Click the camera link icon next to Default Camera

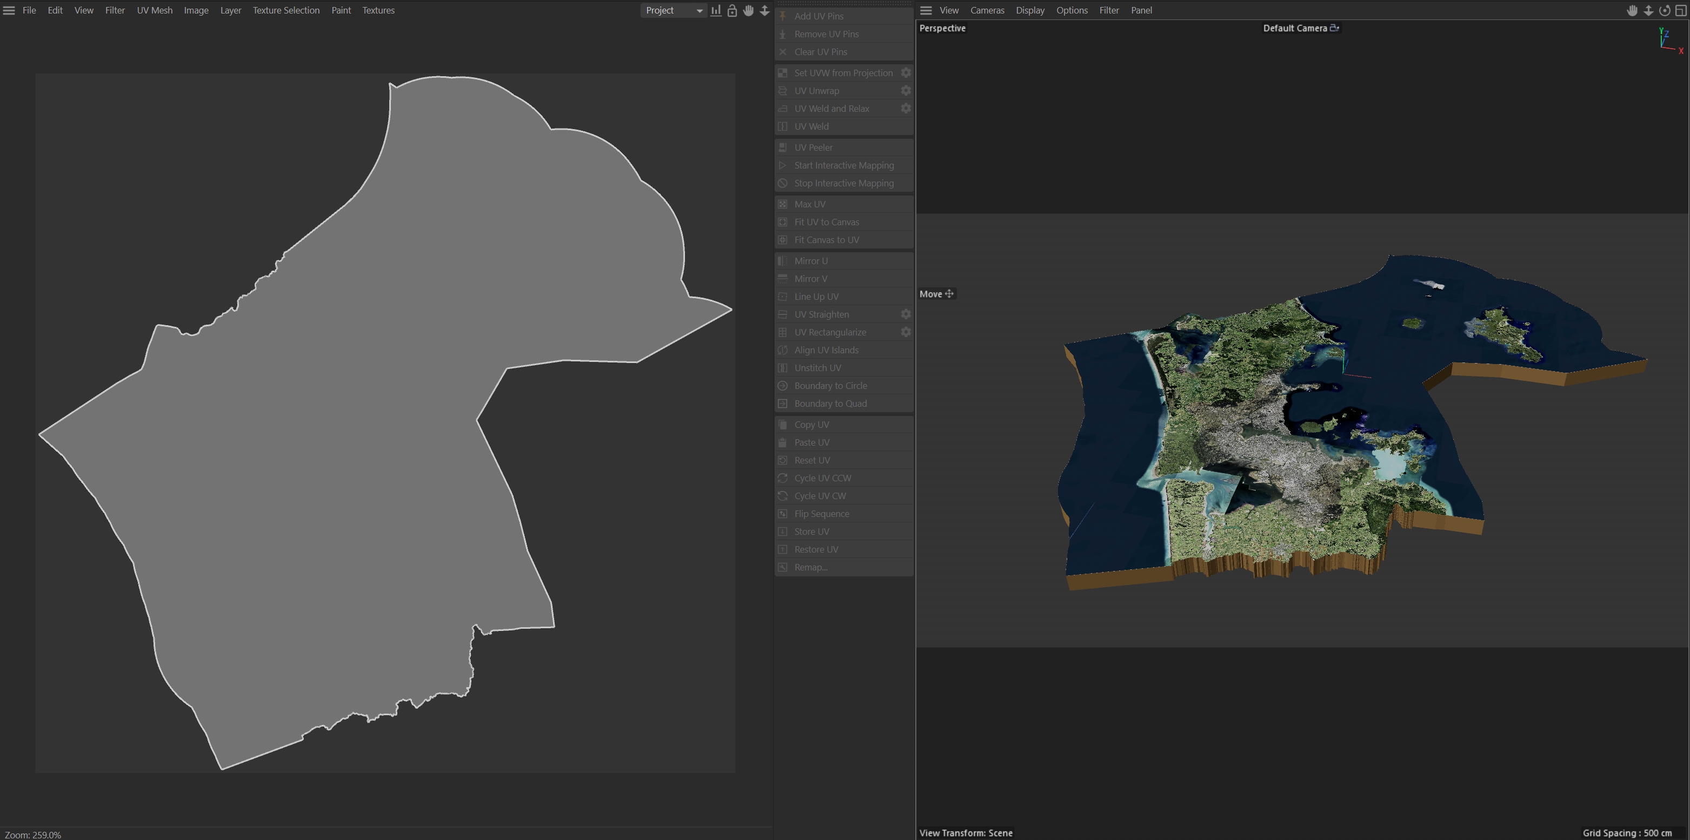pos(1334,28)
